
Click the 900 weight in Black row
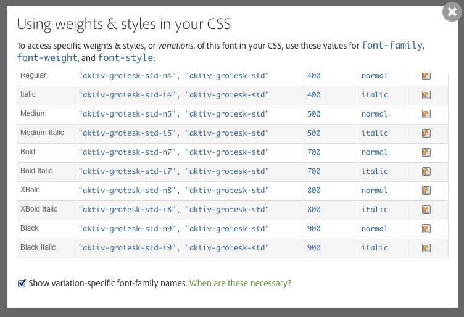pyautogui.click(x=313, y=229)
